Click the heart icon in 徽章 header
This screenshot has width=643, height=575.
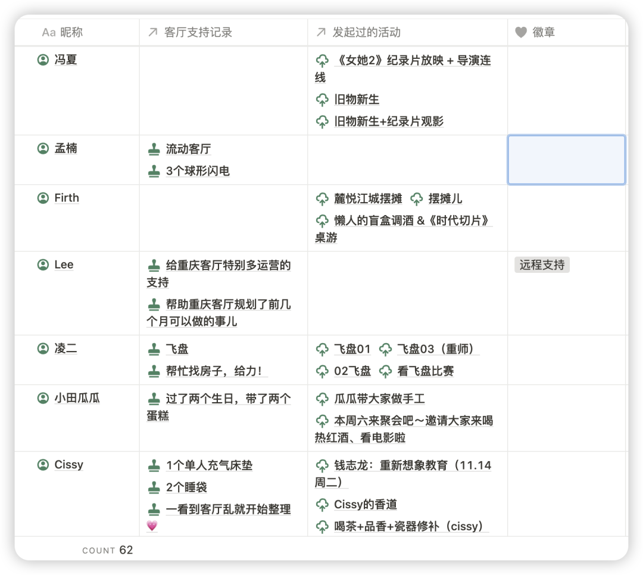click(x=521, y=32)
